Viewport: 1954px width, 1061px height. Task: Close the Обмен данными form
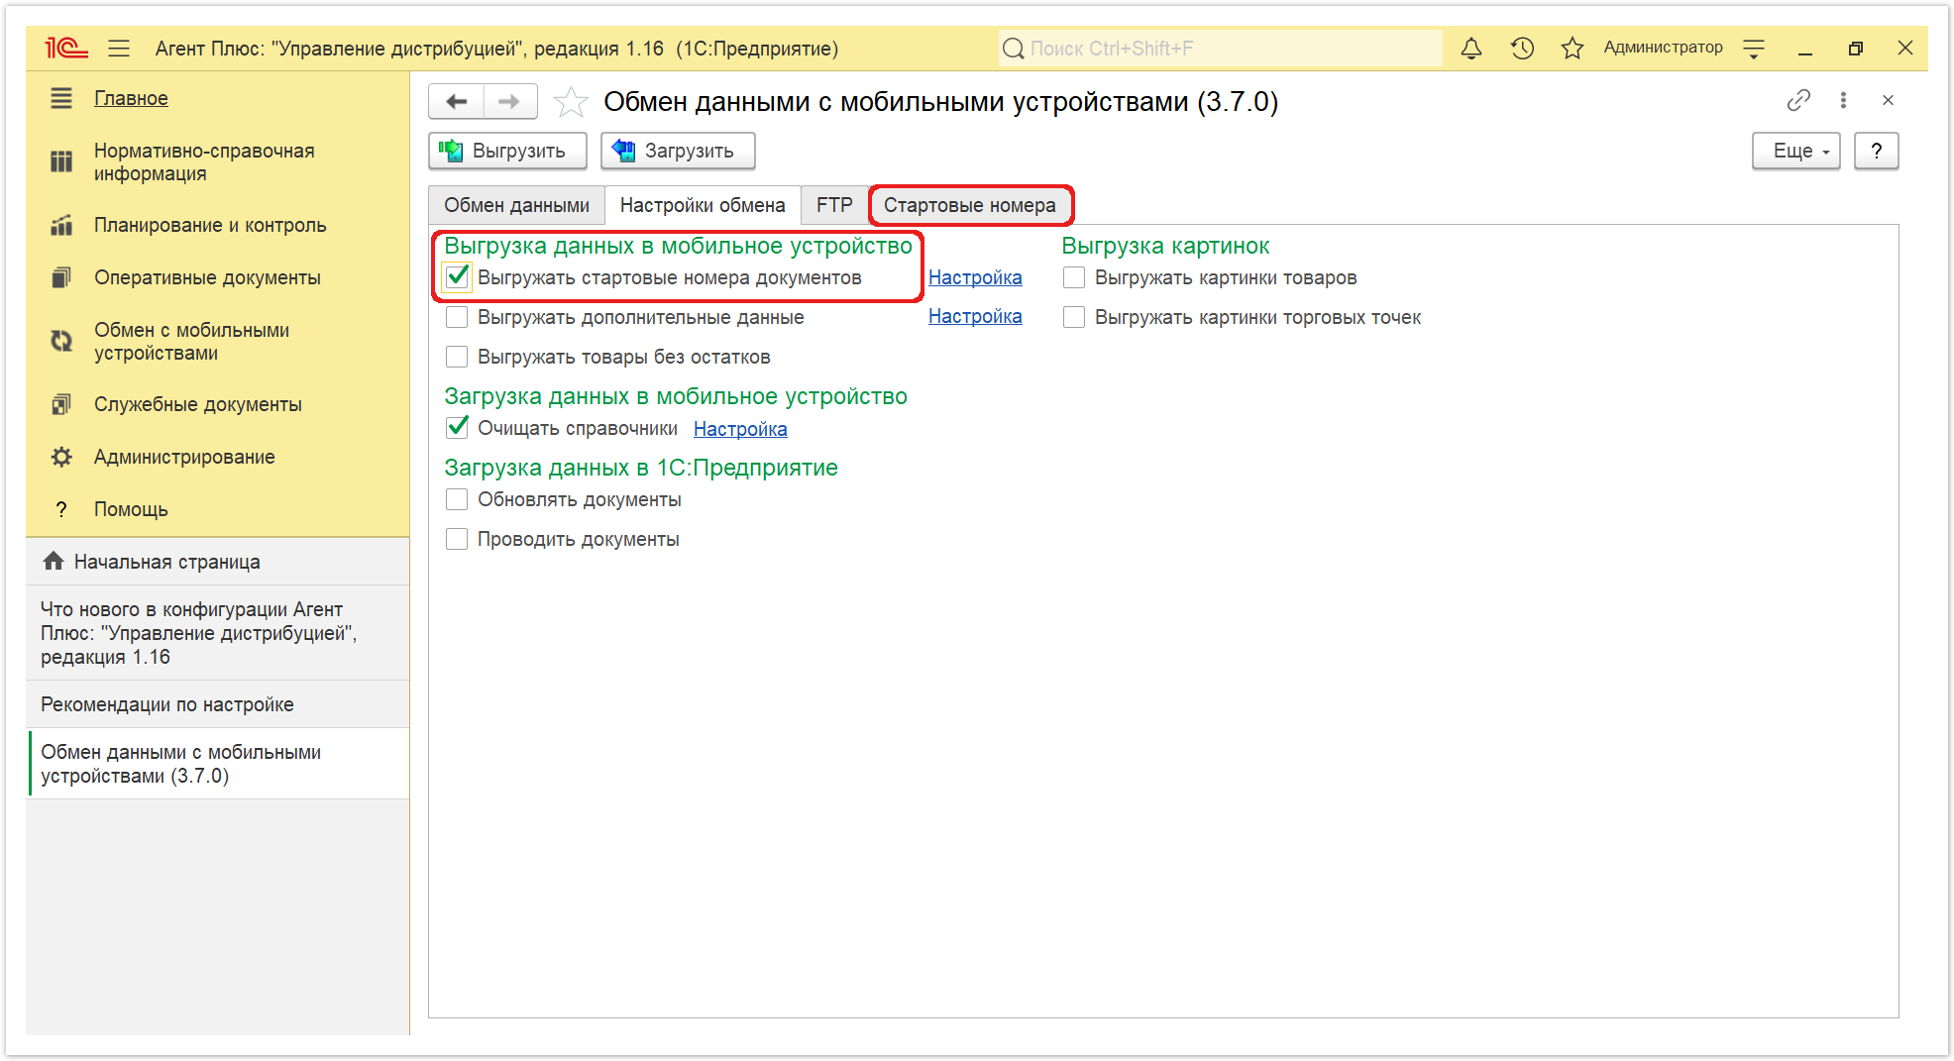click(x=1888, y=100)
